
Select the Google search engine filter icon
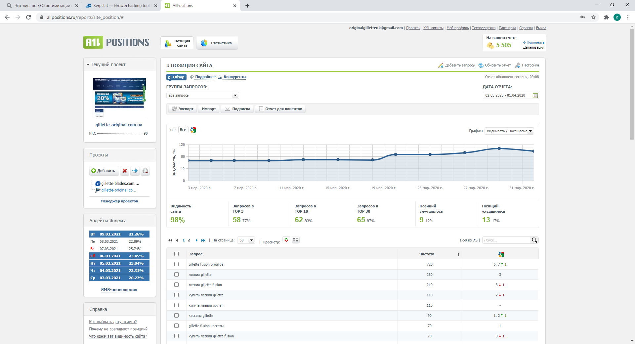pyautogui.click(x=193, y=130)
